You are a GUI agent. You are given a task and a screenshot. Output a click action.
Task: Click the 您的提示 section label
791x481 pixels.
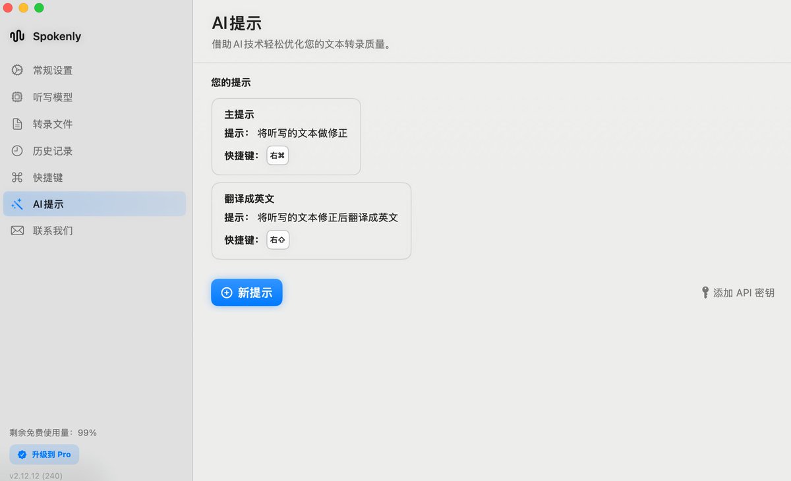pyautogui.click(x=231, y=83)
